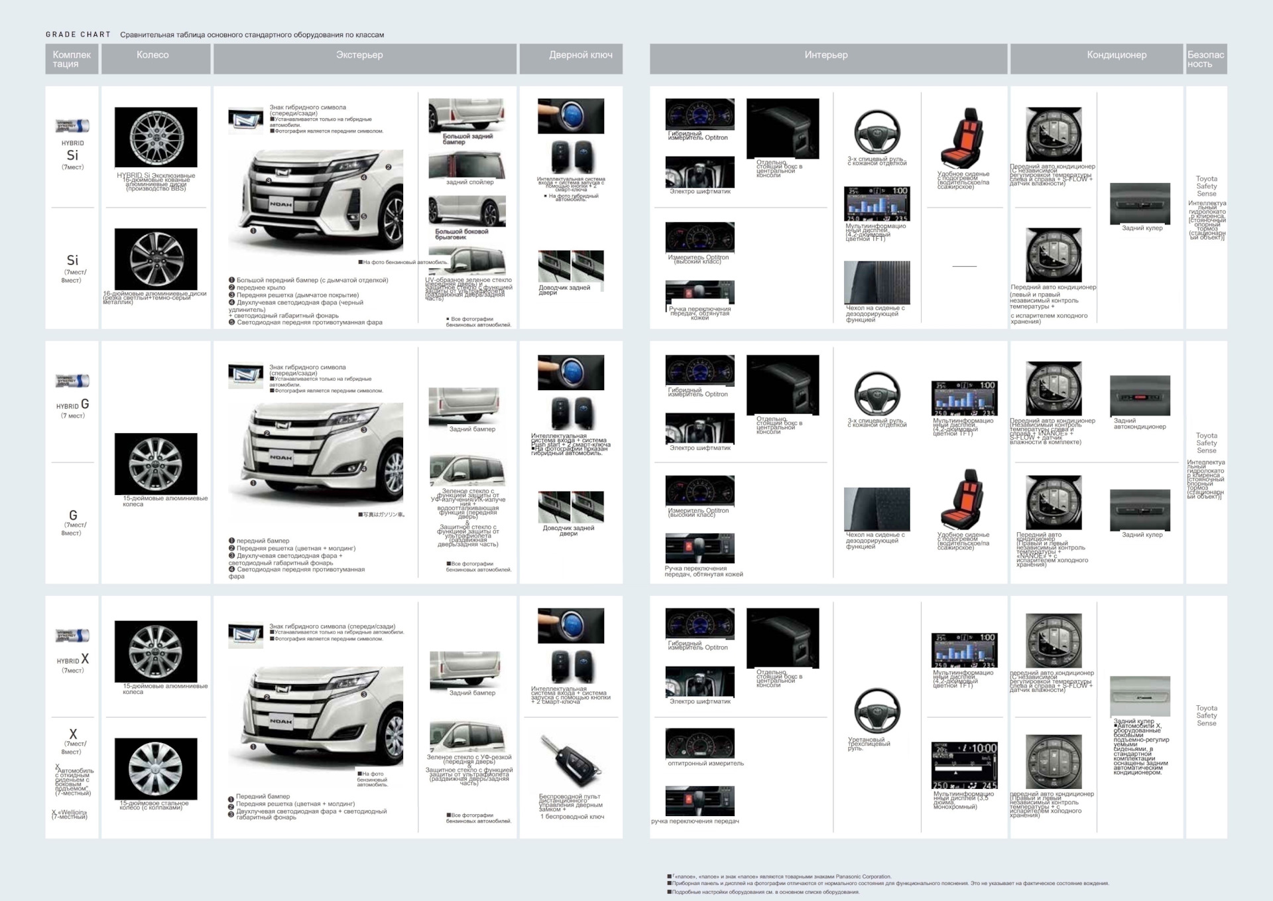Select the Экстерьер column header
Image resolution: width=1273 pixels, height=901 pixels.
point(365,59)
